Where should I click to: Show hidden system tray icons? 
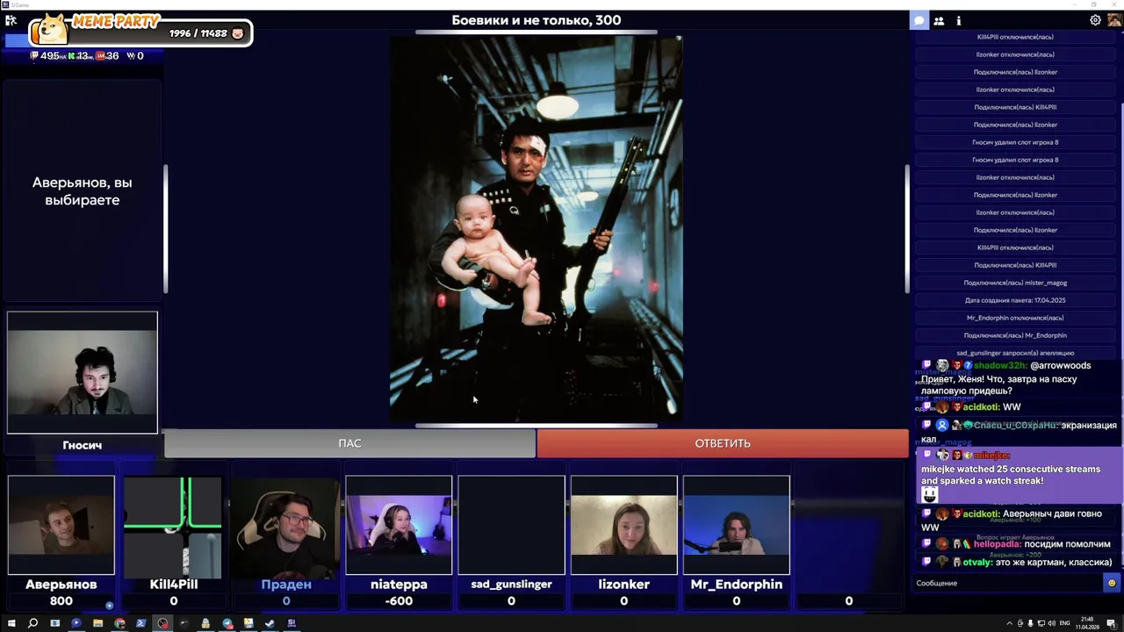[1010, 623]
